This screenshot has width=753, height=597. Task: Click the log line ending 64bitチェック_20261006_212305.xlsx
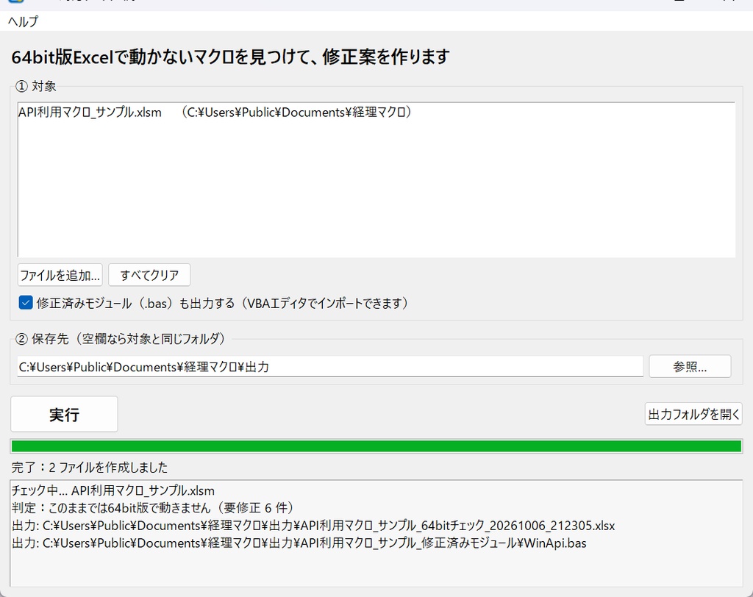[x=313, y=526]
